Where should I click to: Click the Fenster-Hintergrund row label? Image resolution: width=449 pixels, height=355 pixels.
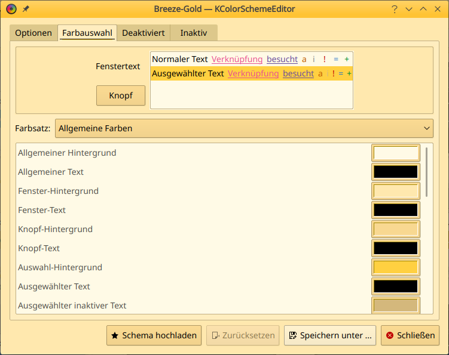[58, 191]
